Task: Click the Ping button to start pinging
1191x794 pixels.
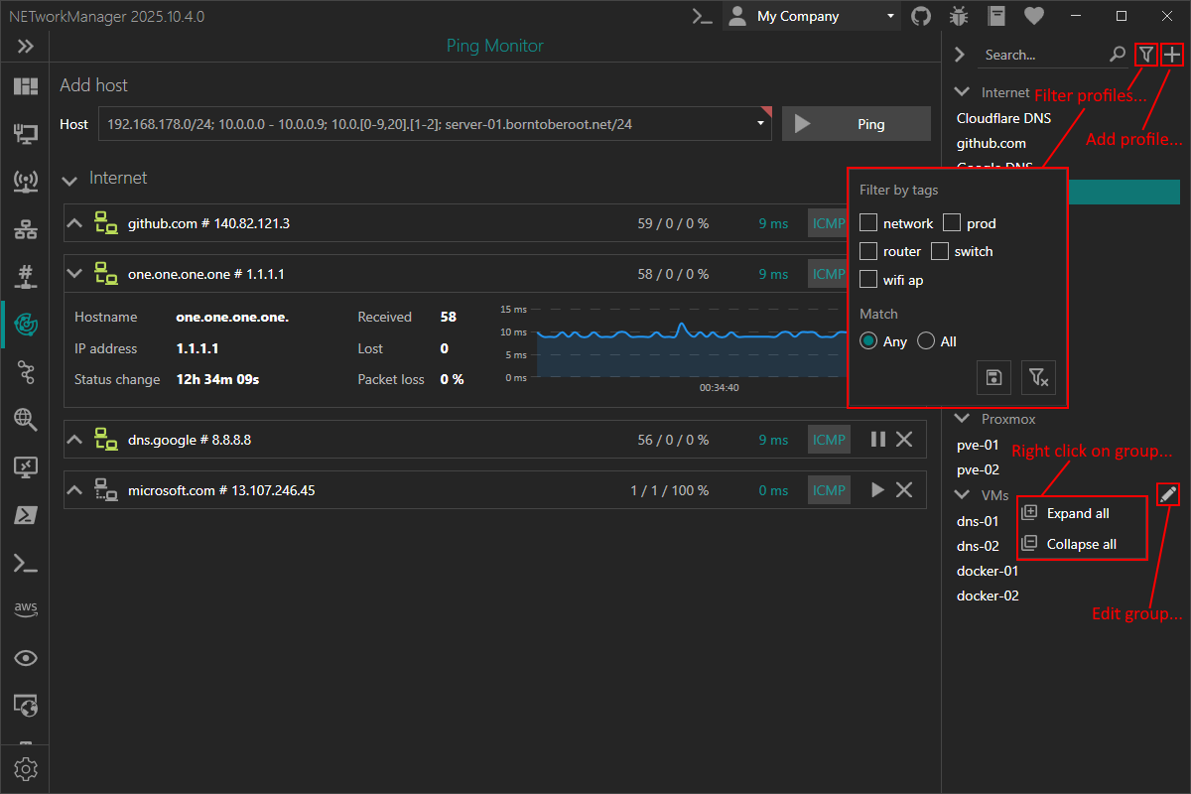Action: click(857, 123)
